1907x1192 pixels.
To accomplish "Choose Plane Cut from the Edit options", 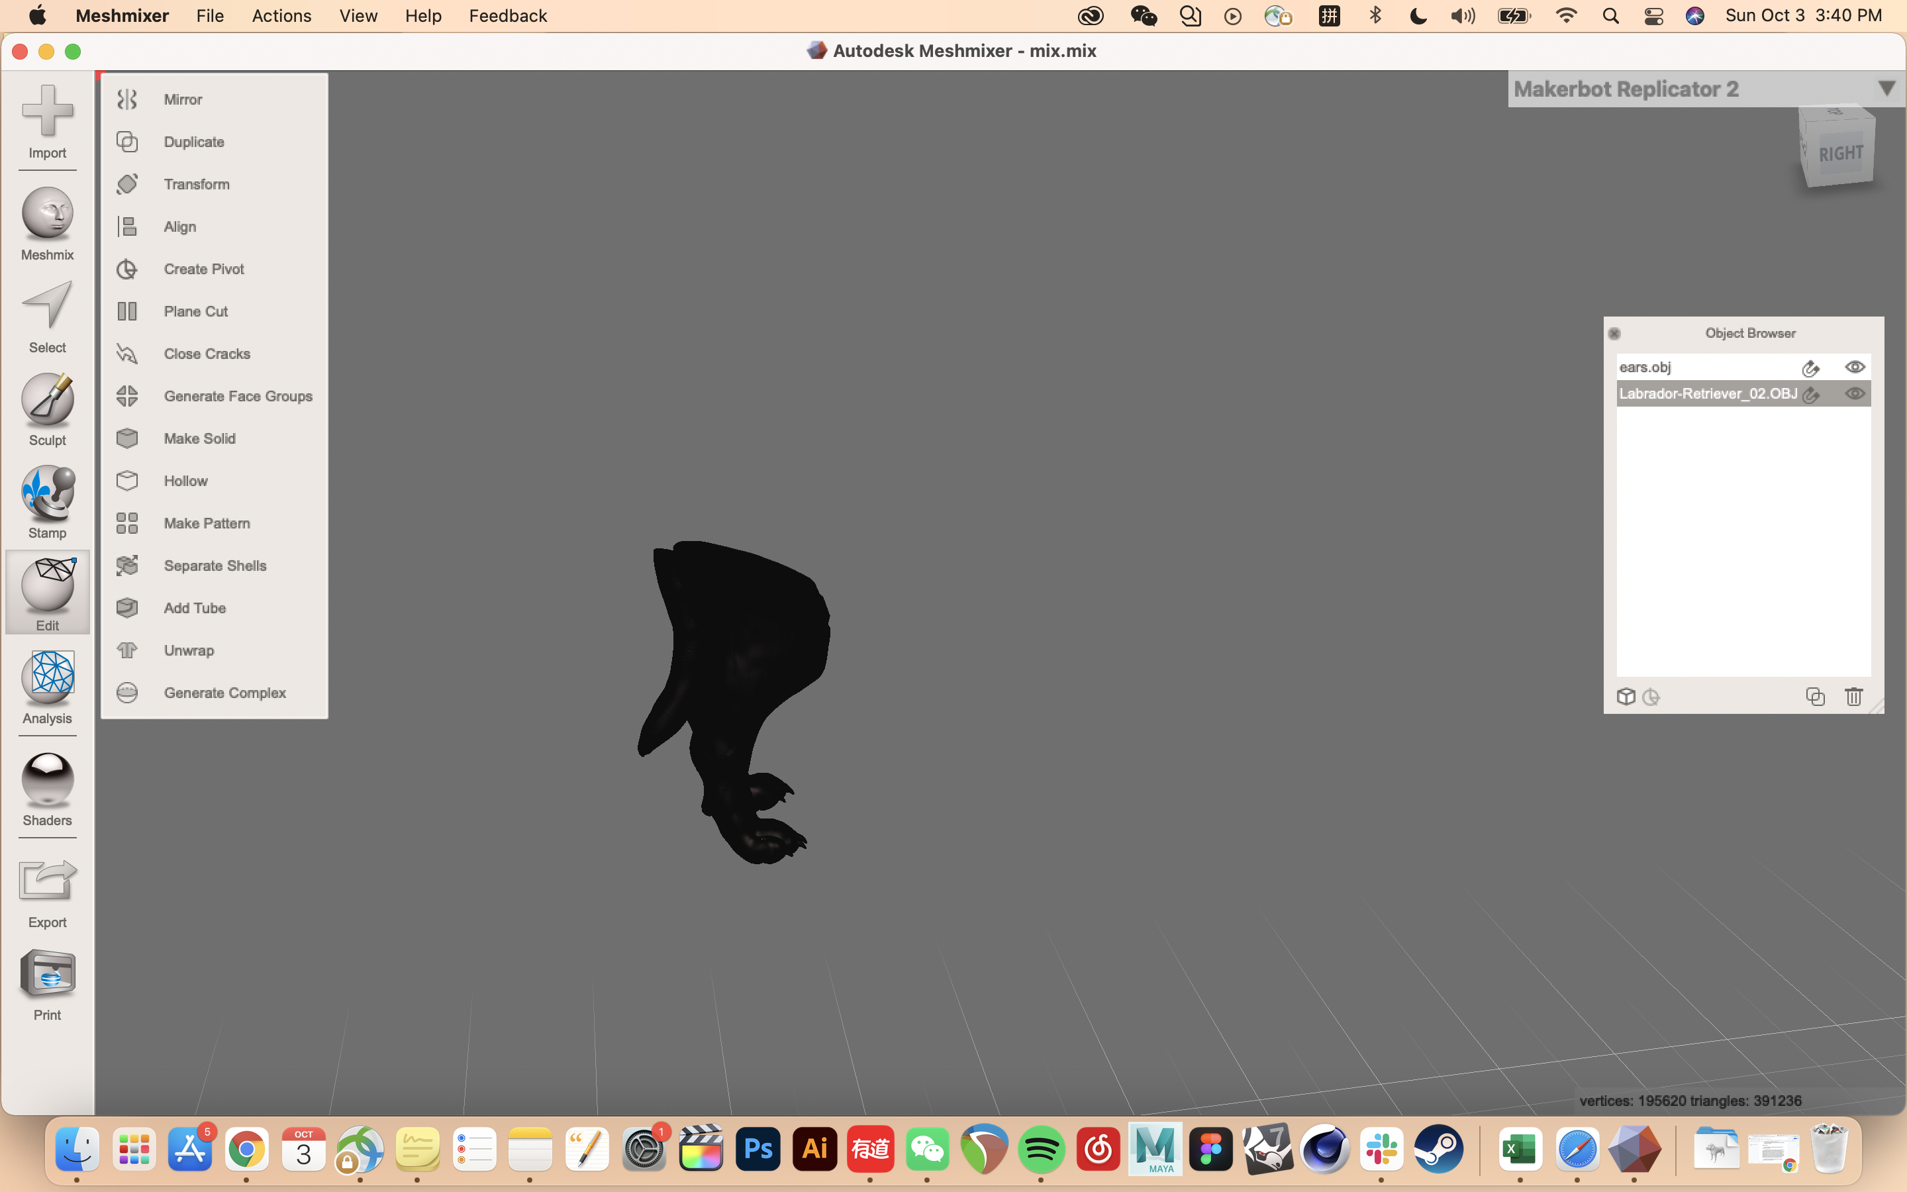I will click(195, 311).
